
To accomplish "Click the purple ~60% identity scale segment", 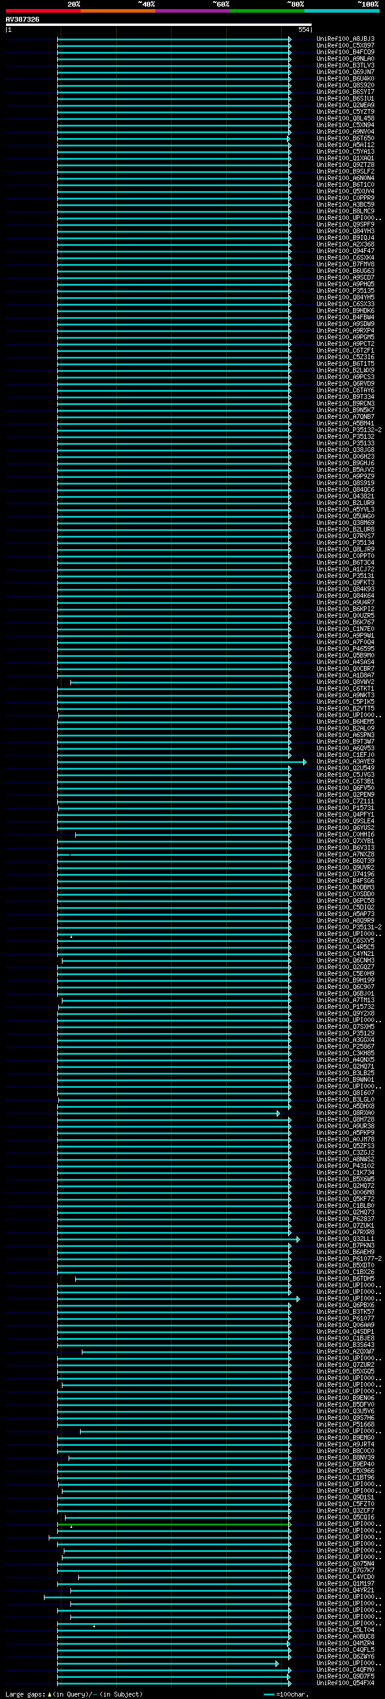I will (x=193, y=11).
